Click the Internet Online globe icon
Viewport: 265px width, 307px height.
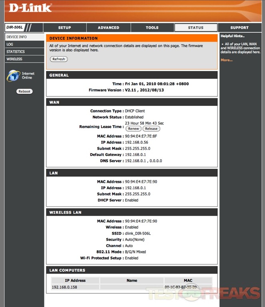tap(13, 76)
